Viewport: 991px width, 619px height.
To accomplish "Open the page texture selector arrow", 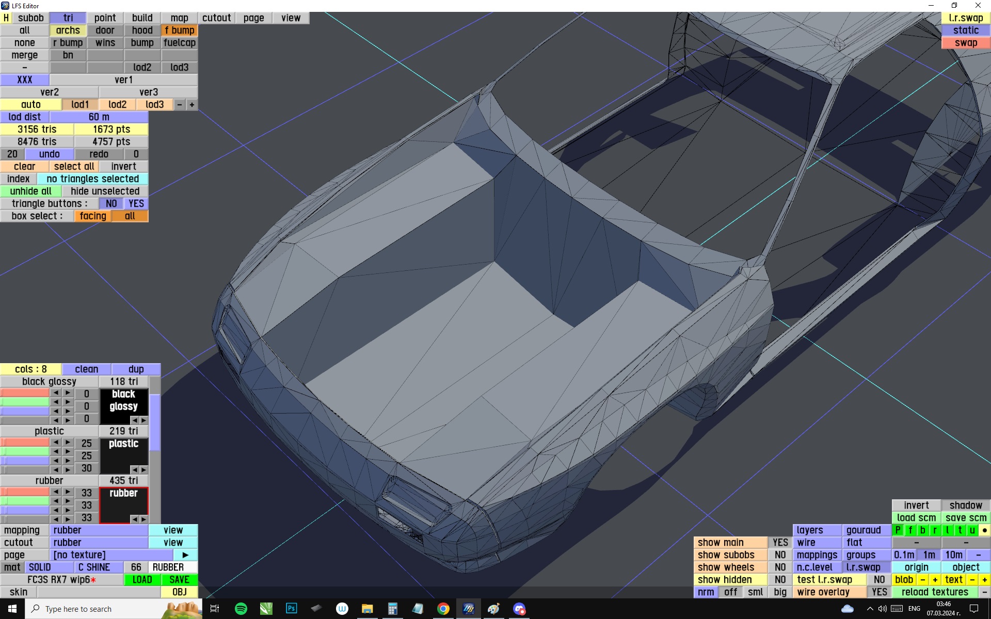I will pyautogui.click(x=185, y=555).
